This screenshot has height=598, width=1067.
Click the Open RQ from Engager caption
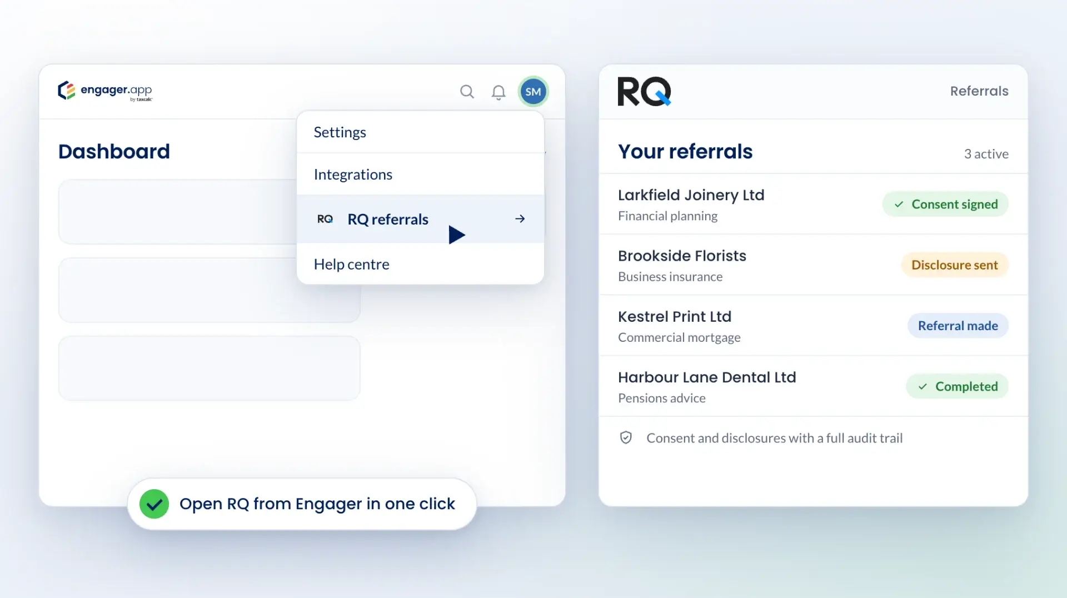317,504
